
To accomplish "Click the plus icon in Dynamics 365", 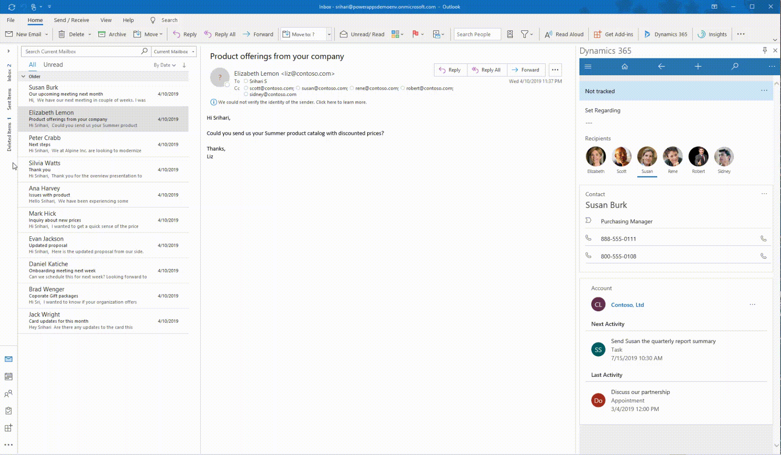I will click(x=698, y=66).
